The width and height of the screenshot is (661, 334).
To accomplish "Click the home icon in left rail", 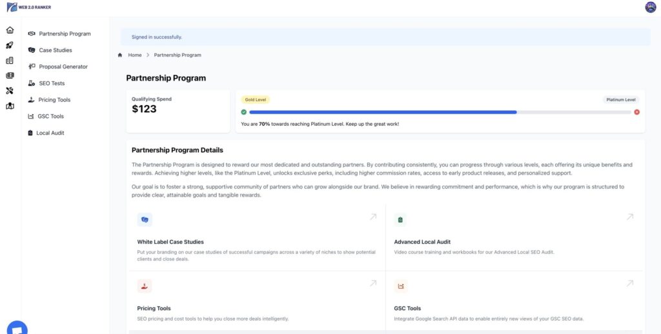I will pyautogui.click(x=10, y=30).
